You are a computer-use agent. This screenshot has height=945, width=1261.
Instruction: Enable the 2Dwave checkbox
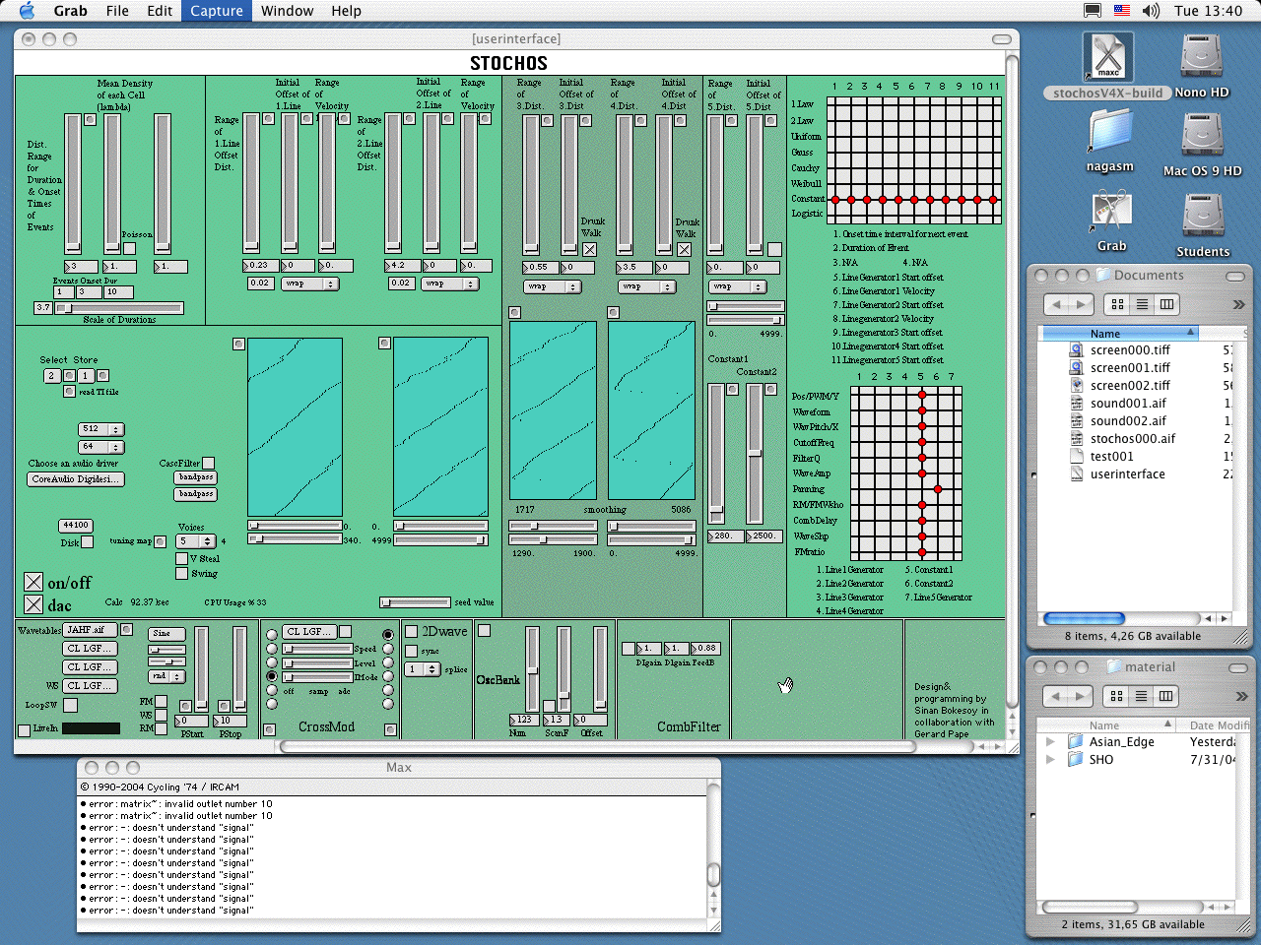412,632
